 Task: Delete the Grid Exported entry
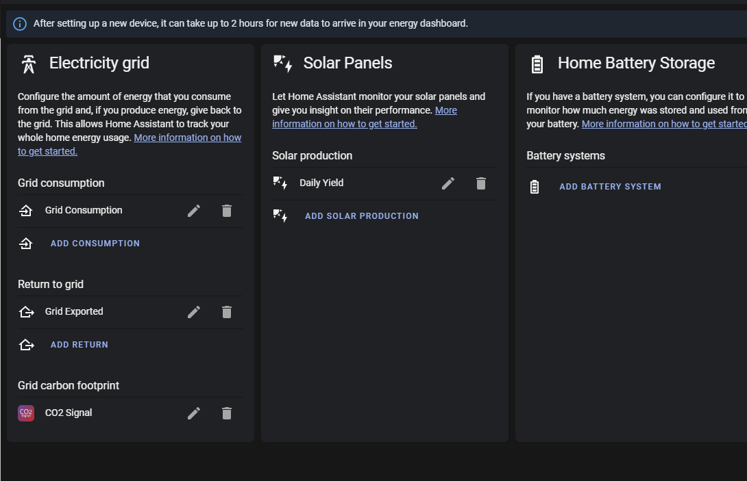pyautogui.click(x=227, y=311)
